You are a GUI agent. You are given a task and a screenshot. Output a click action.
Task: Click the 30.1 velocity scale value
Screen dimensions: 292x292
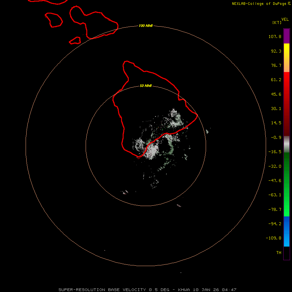[x=276, y=109]
